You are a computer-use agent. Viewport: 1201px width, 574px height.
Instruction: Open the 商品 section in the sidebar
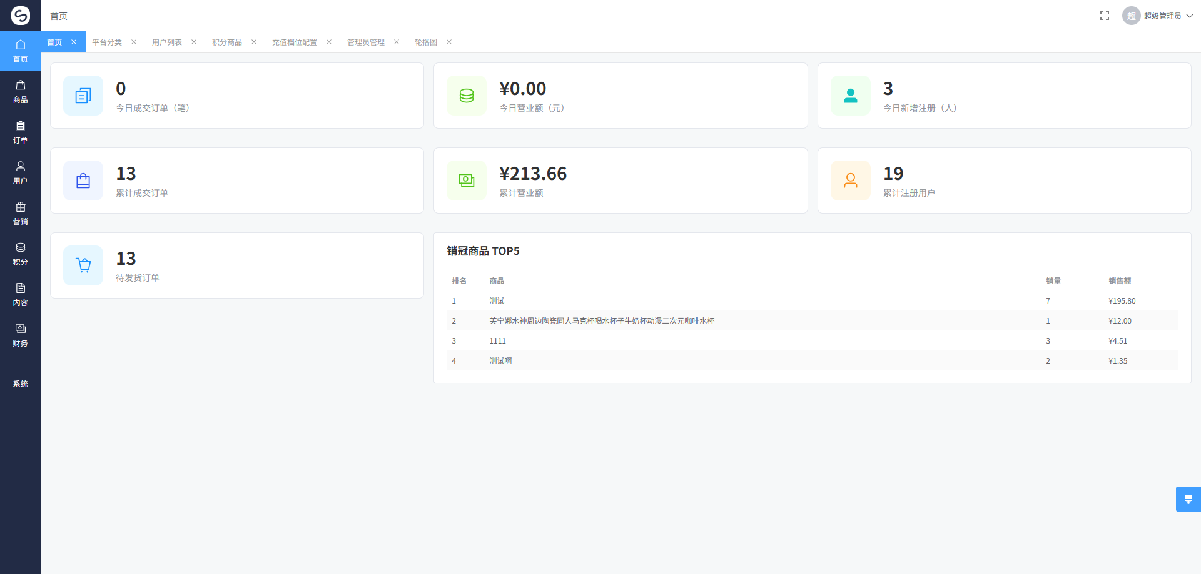pos(20,92)
